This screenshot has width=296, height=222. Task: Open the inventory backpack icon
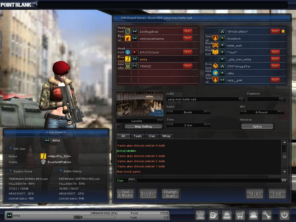pyautogui.click(x=227, y=215)
